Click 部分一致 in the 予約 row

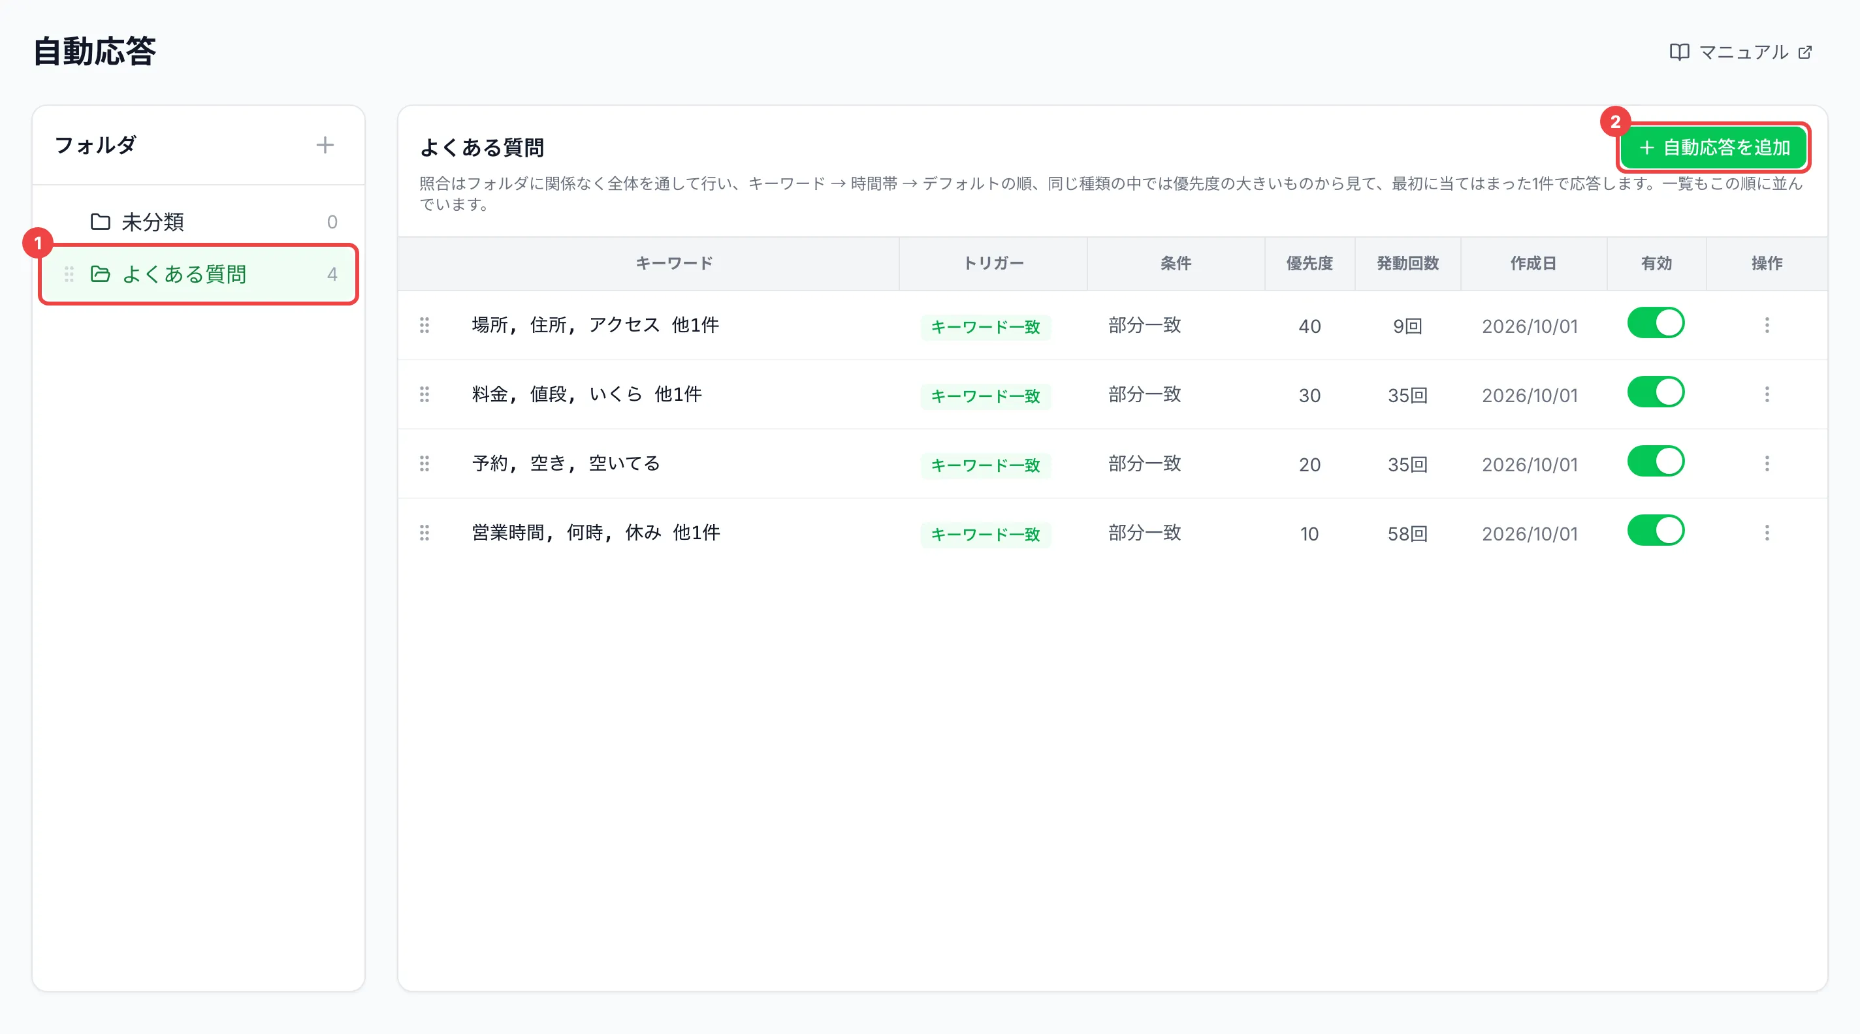1144,464
